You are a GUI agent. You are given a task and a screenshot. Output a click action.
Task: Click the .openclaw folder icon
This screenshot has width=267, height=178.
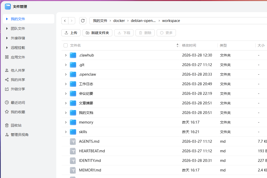pos(73,74)
